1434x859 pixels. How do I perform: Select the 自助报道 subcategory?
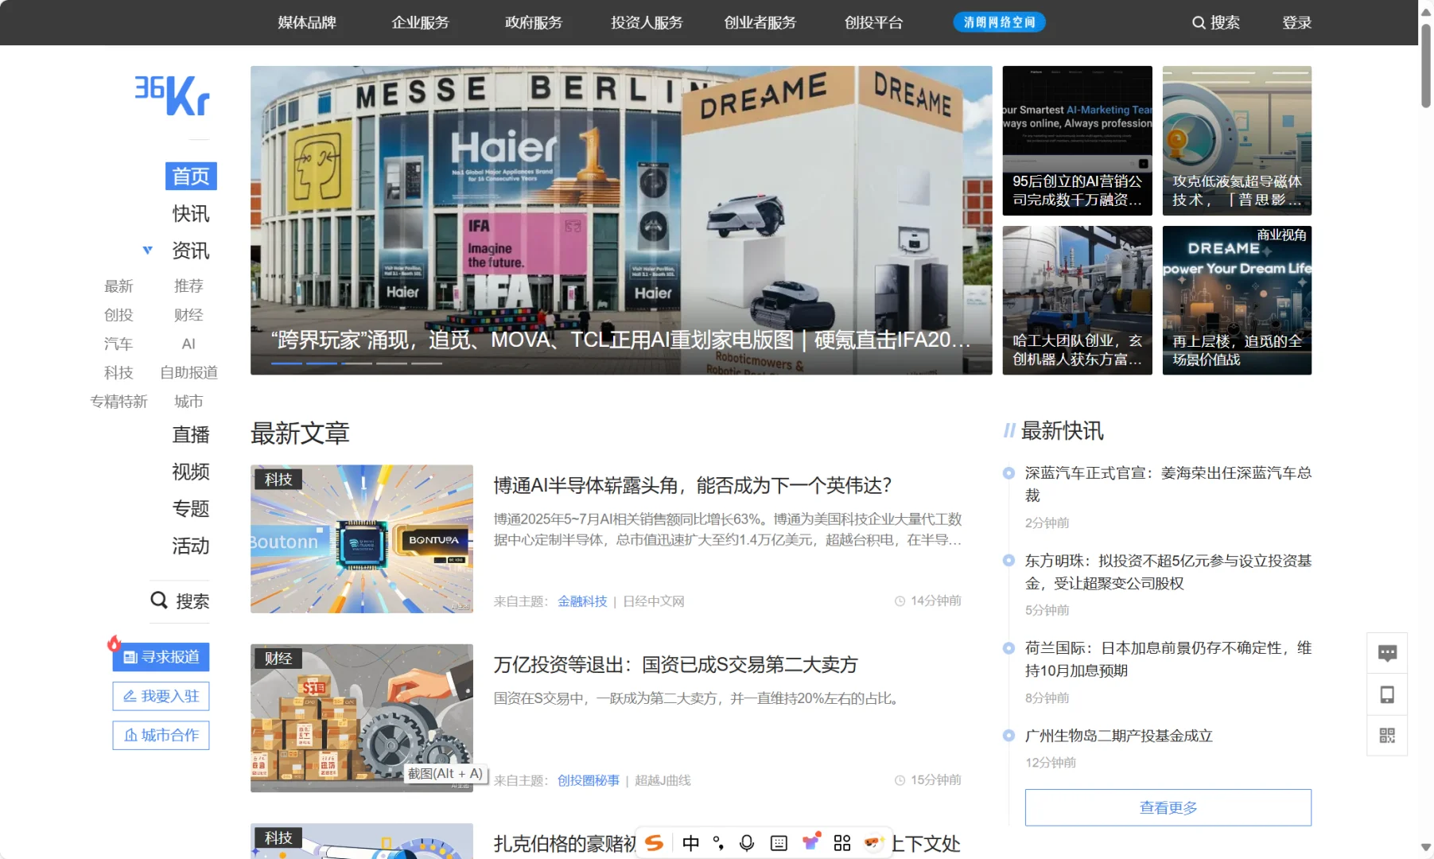tap(188, 372)
